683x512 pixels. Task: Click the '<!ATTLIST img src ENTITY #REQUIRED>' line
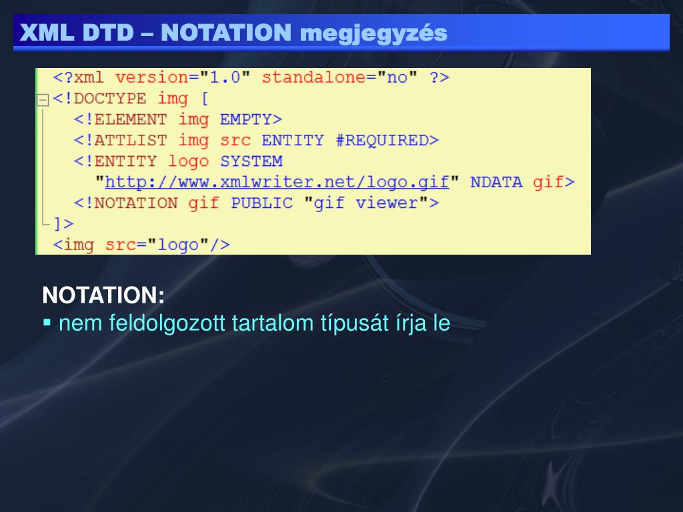coord(256,141)
